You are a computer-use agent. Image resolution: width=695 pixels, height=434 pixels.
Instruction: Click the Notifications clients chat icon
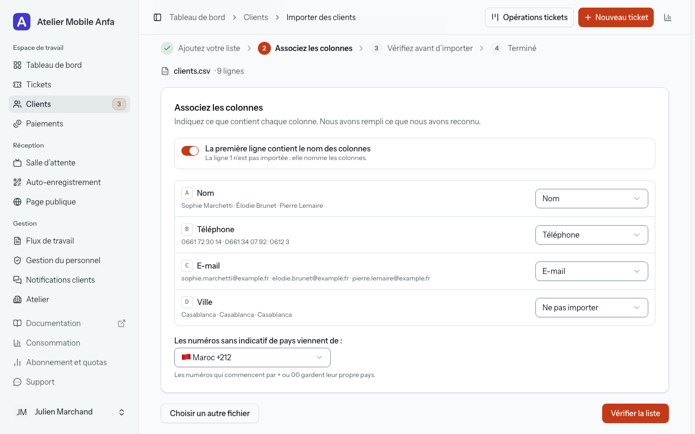pyautogui.click(x=17, y=280)
